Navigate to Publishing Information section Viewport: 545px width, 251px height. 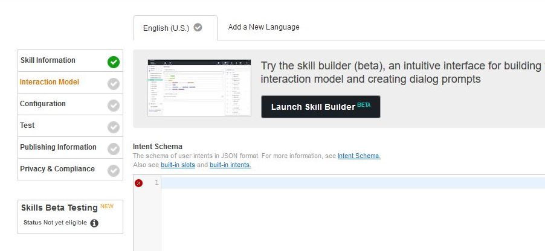58,147
